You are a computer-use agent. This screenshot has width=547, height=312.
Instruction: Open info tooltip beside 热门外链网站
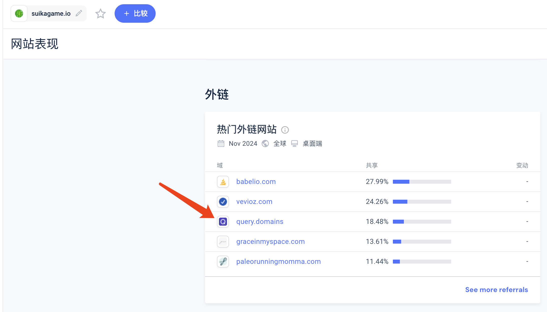point(285,130)
